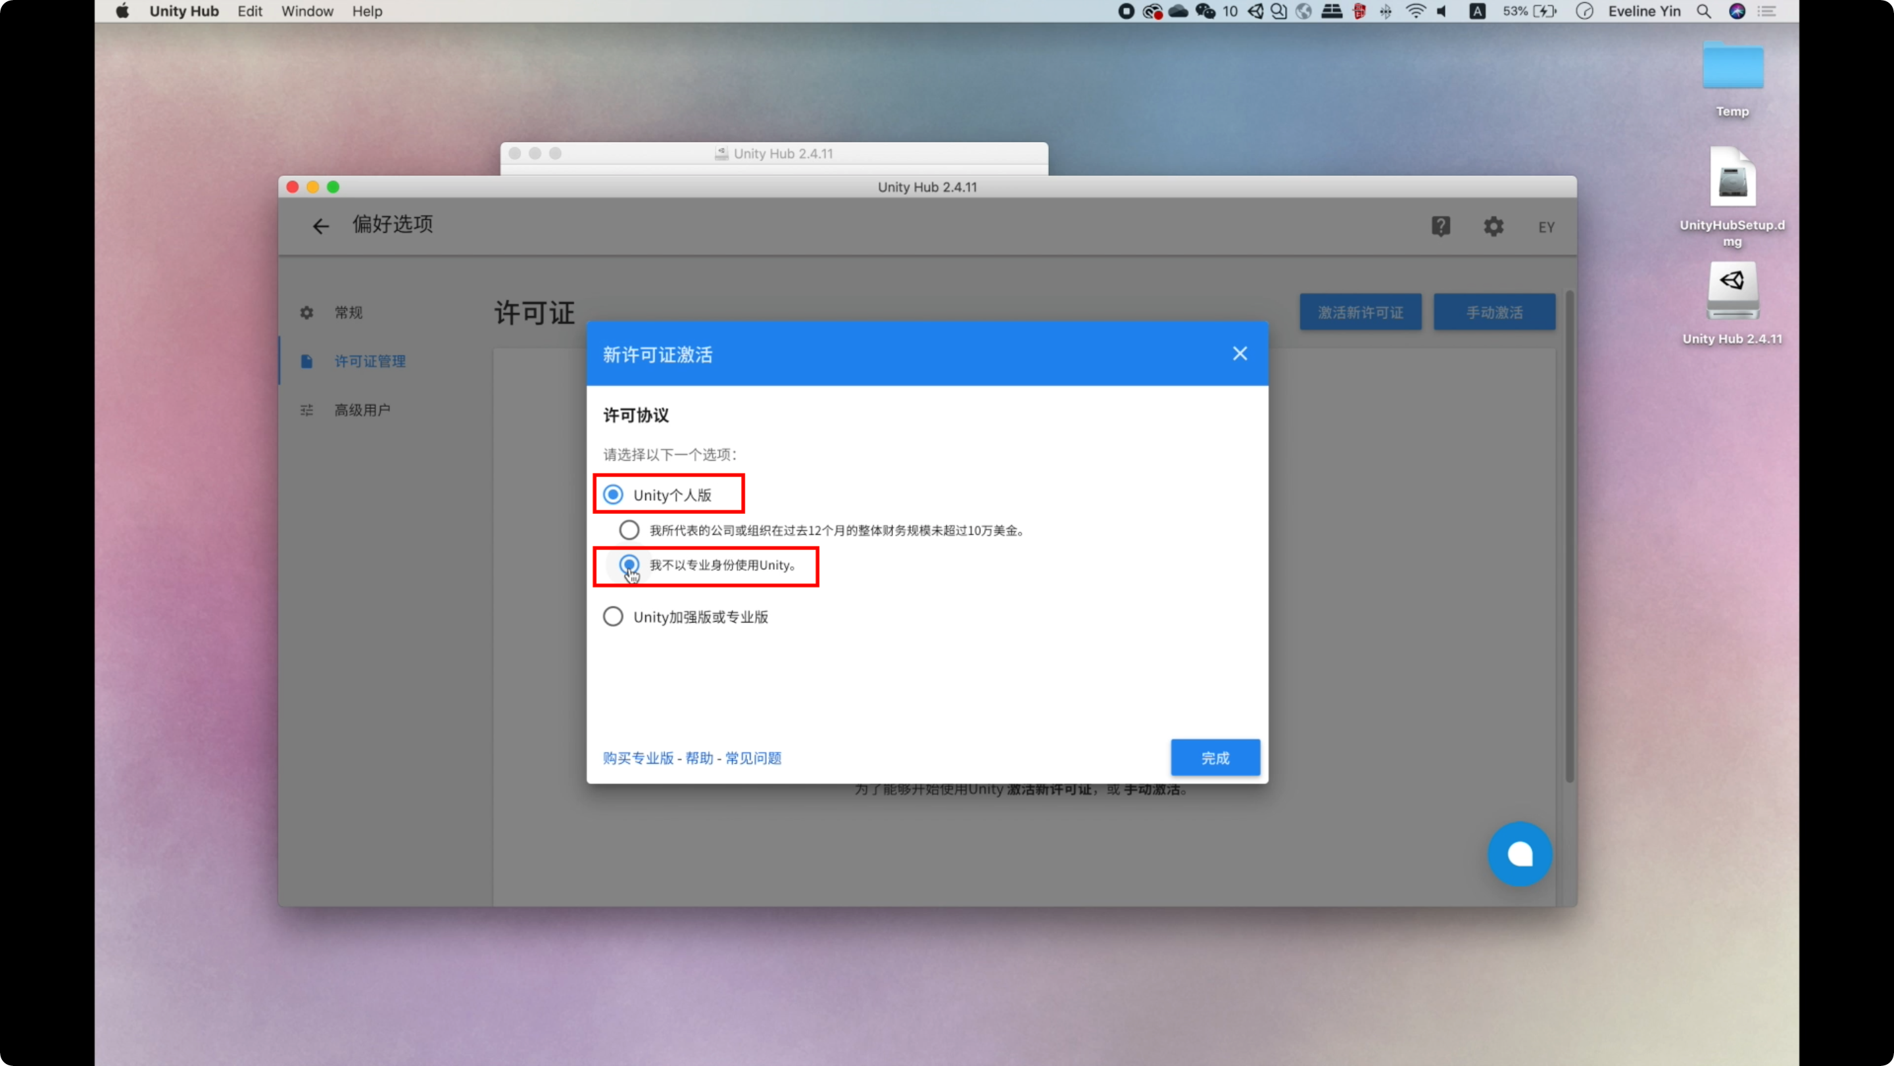Select 我不以专业身份使用Unity option

pyautogui.click(x=629, y=565)
